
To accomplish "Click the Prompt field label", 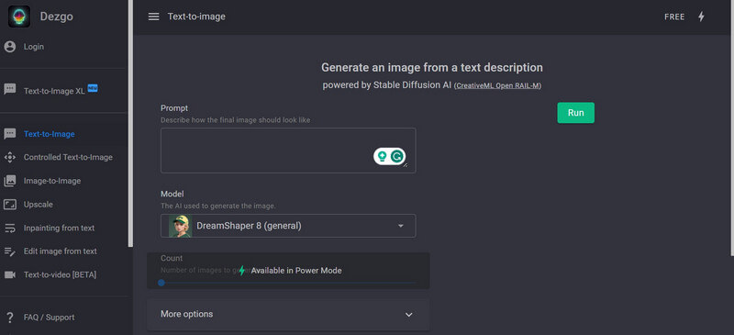I will click(x=174, y=108).
